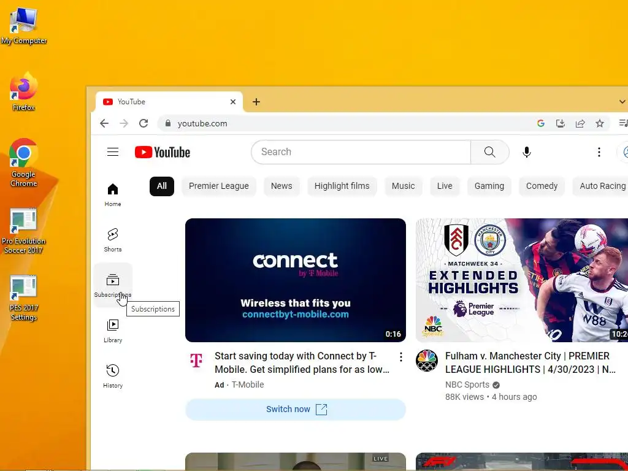Open the LIVE video thumbnail below
Screen dimensions: 628x471
[x=296, y=462]
